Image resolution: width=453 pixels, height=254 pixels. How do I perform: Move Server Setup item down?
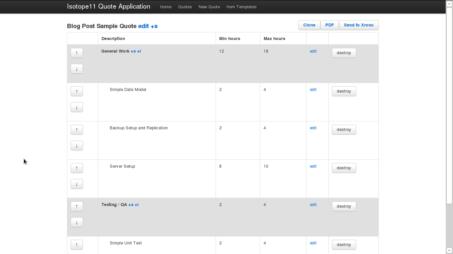(x=77, y=184)
